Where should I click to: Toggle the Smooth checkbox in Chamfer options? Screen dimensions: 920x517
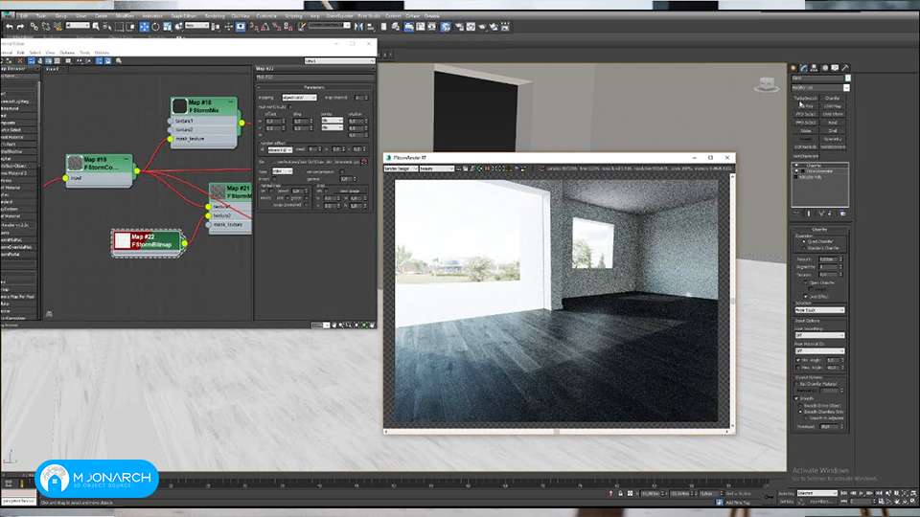[796, 398]
